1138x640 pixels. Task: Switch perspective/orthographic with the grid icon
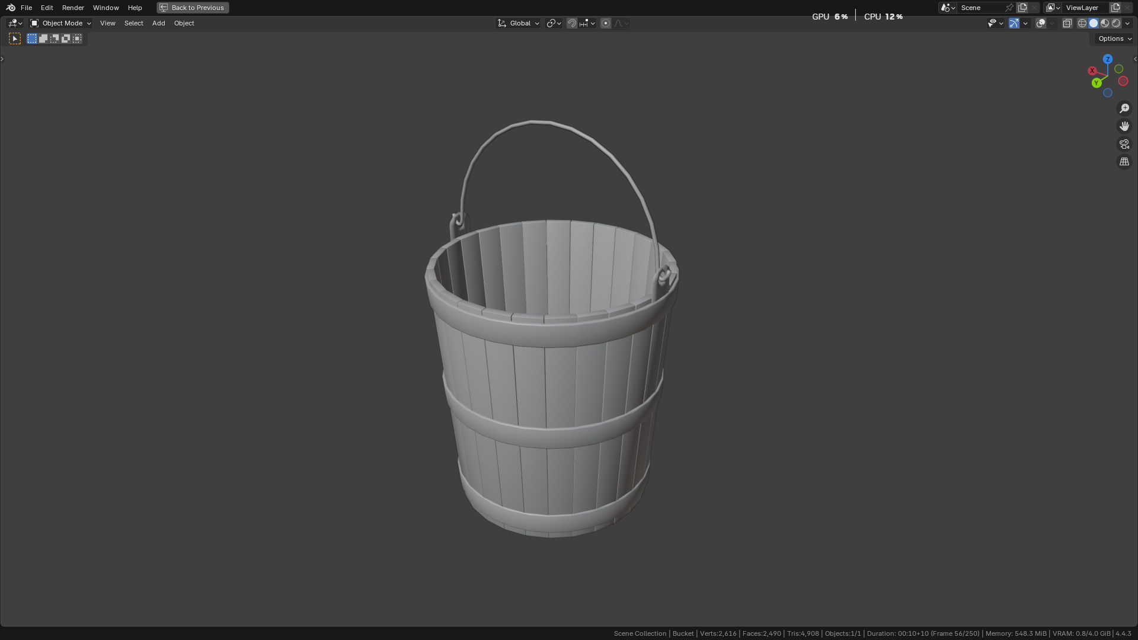click(1124, 162)
